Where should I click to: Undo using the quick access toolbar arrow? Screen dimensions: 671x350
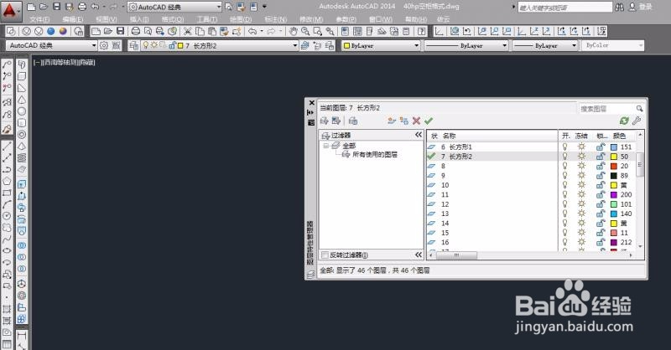[x=95, y=7]
